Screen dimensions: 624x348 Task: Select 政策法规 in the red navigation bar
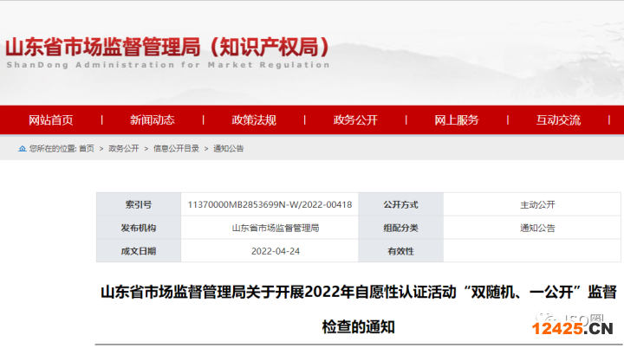[254, 120]
